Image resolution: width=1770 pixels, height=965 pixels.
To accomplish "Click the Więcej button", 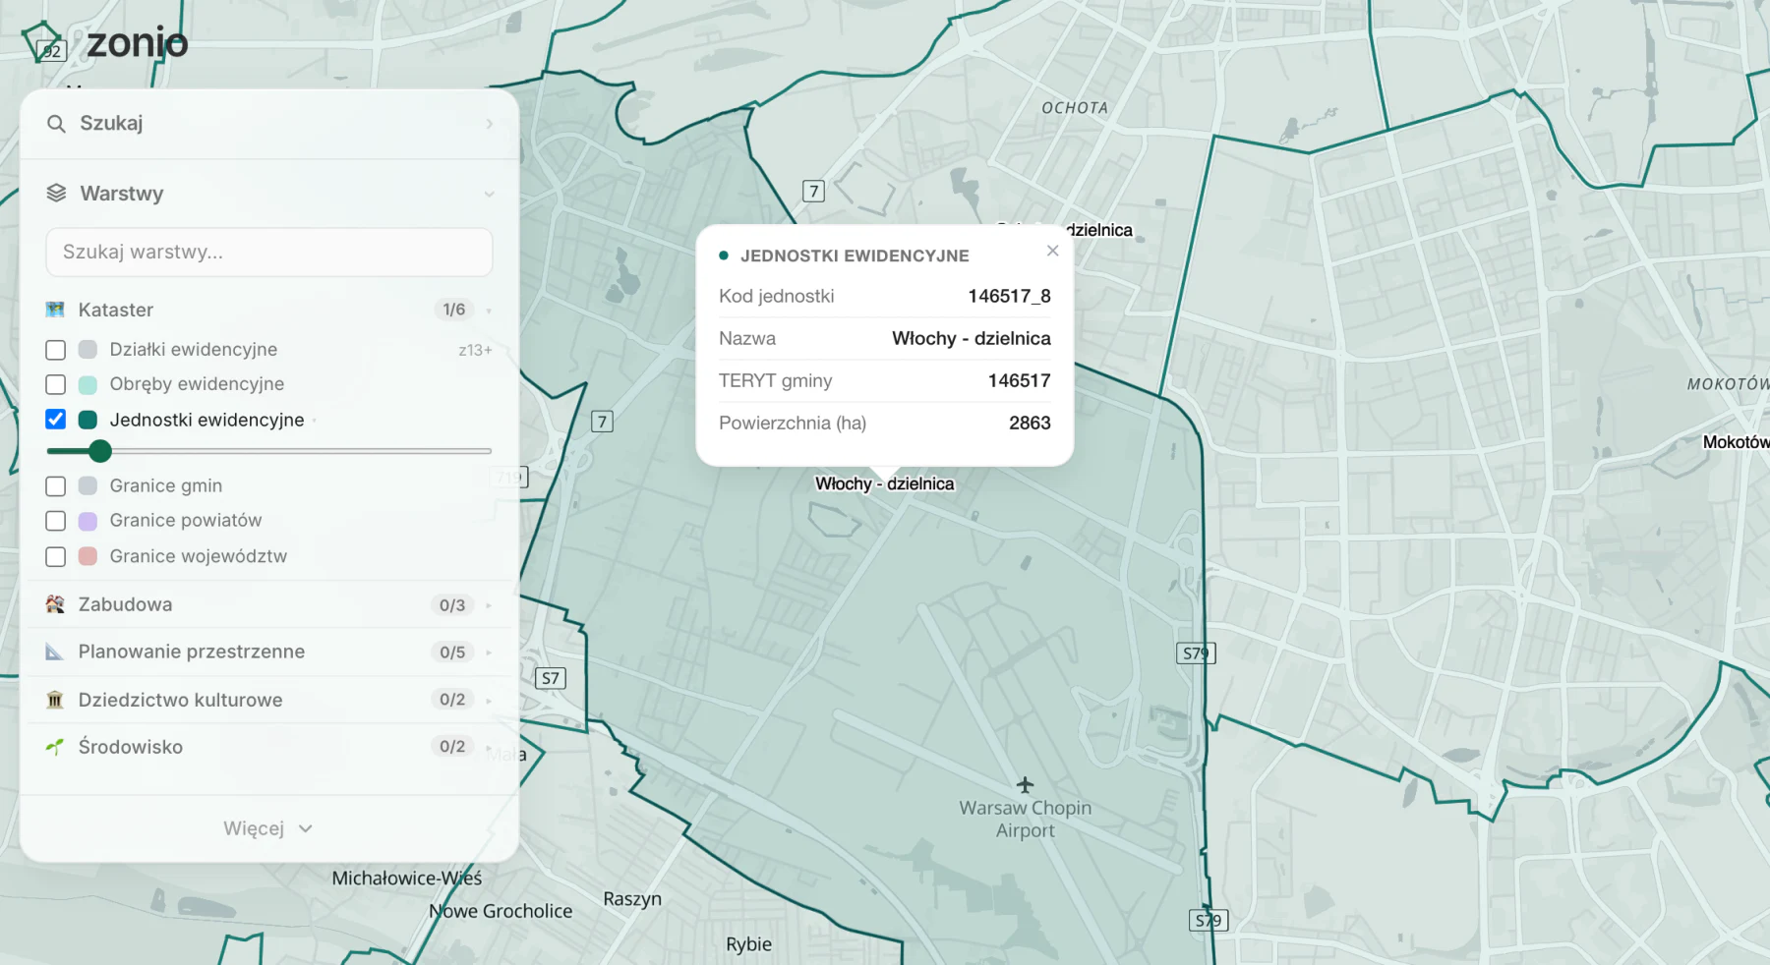I will click(268, 828).
